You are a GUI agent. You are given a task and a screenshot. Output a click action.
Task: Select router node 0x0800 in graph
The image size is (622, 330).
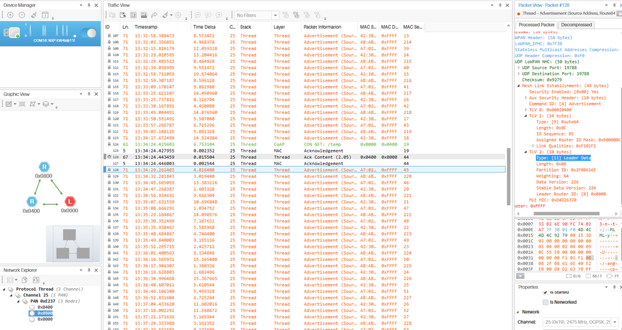click(x=44, y=167)
